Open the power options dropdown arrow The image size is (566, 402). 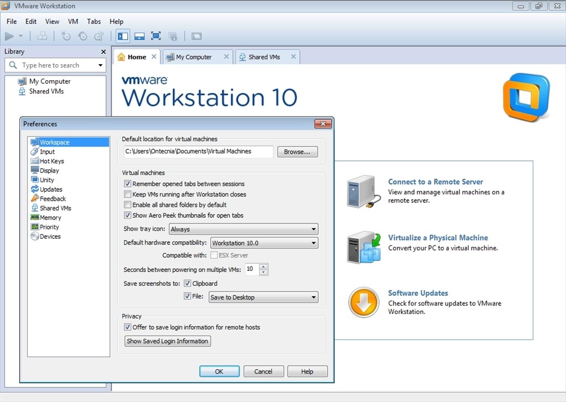(20, 36)
